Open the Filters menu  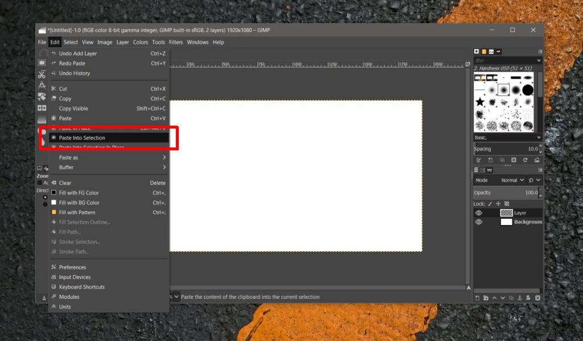(175, 41)
